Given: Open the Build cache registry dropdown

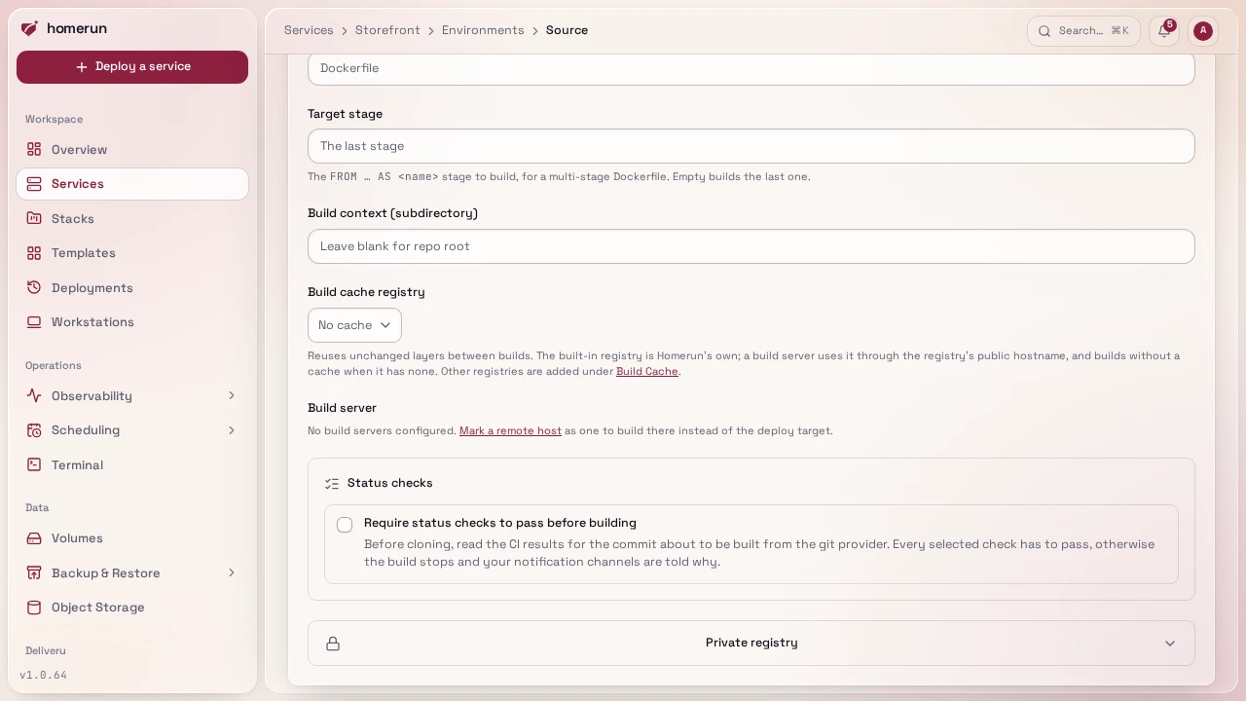Looking at the screenshot, I should tap(354, 325).
